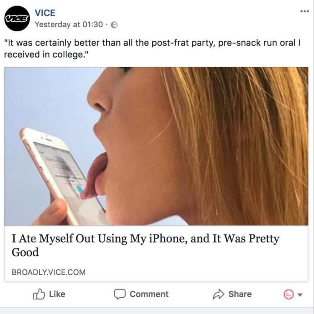Viewport: 314px width, 314px height.
Task: Open the 'Yesterday at 01:30' timestamp
Action: pyautogui.click(x=69, y=24)
